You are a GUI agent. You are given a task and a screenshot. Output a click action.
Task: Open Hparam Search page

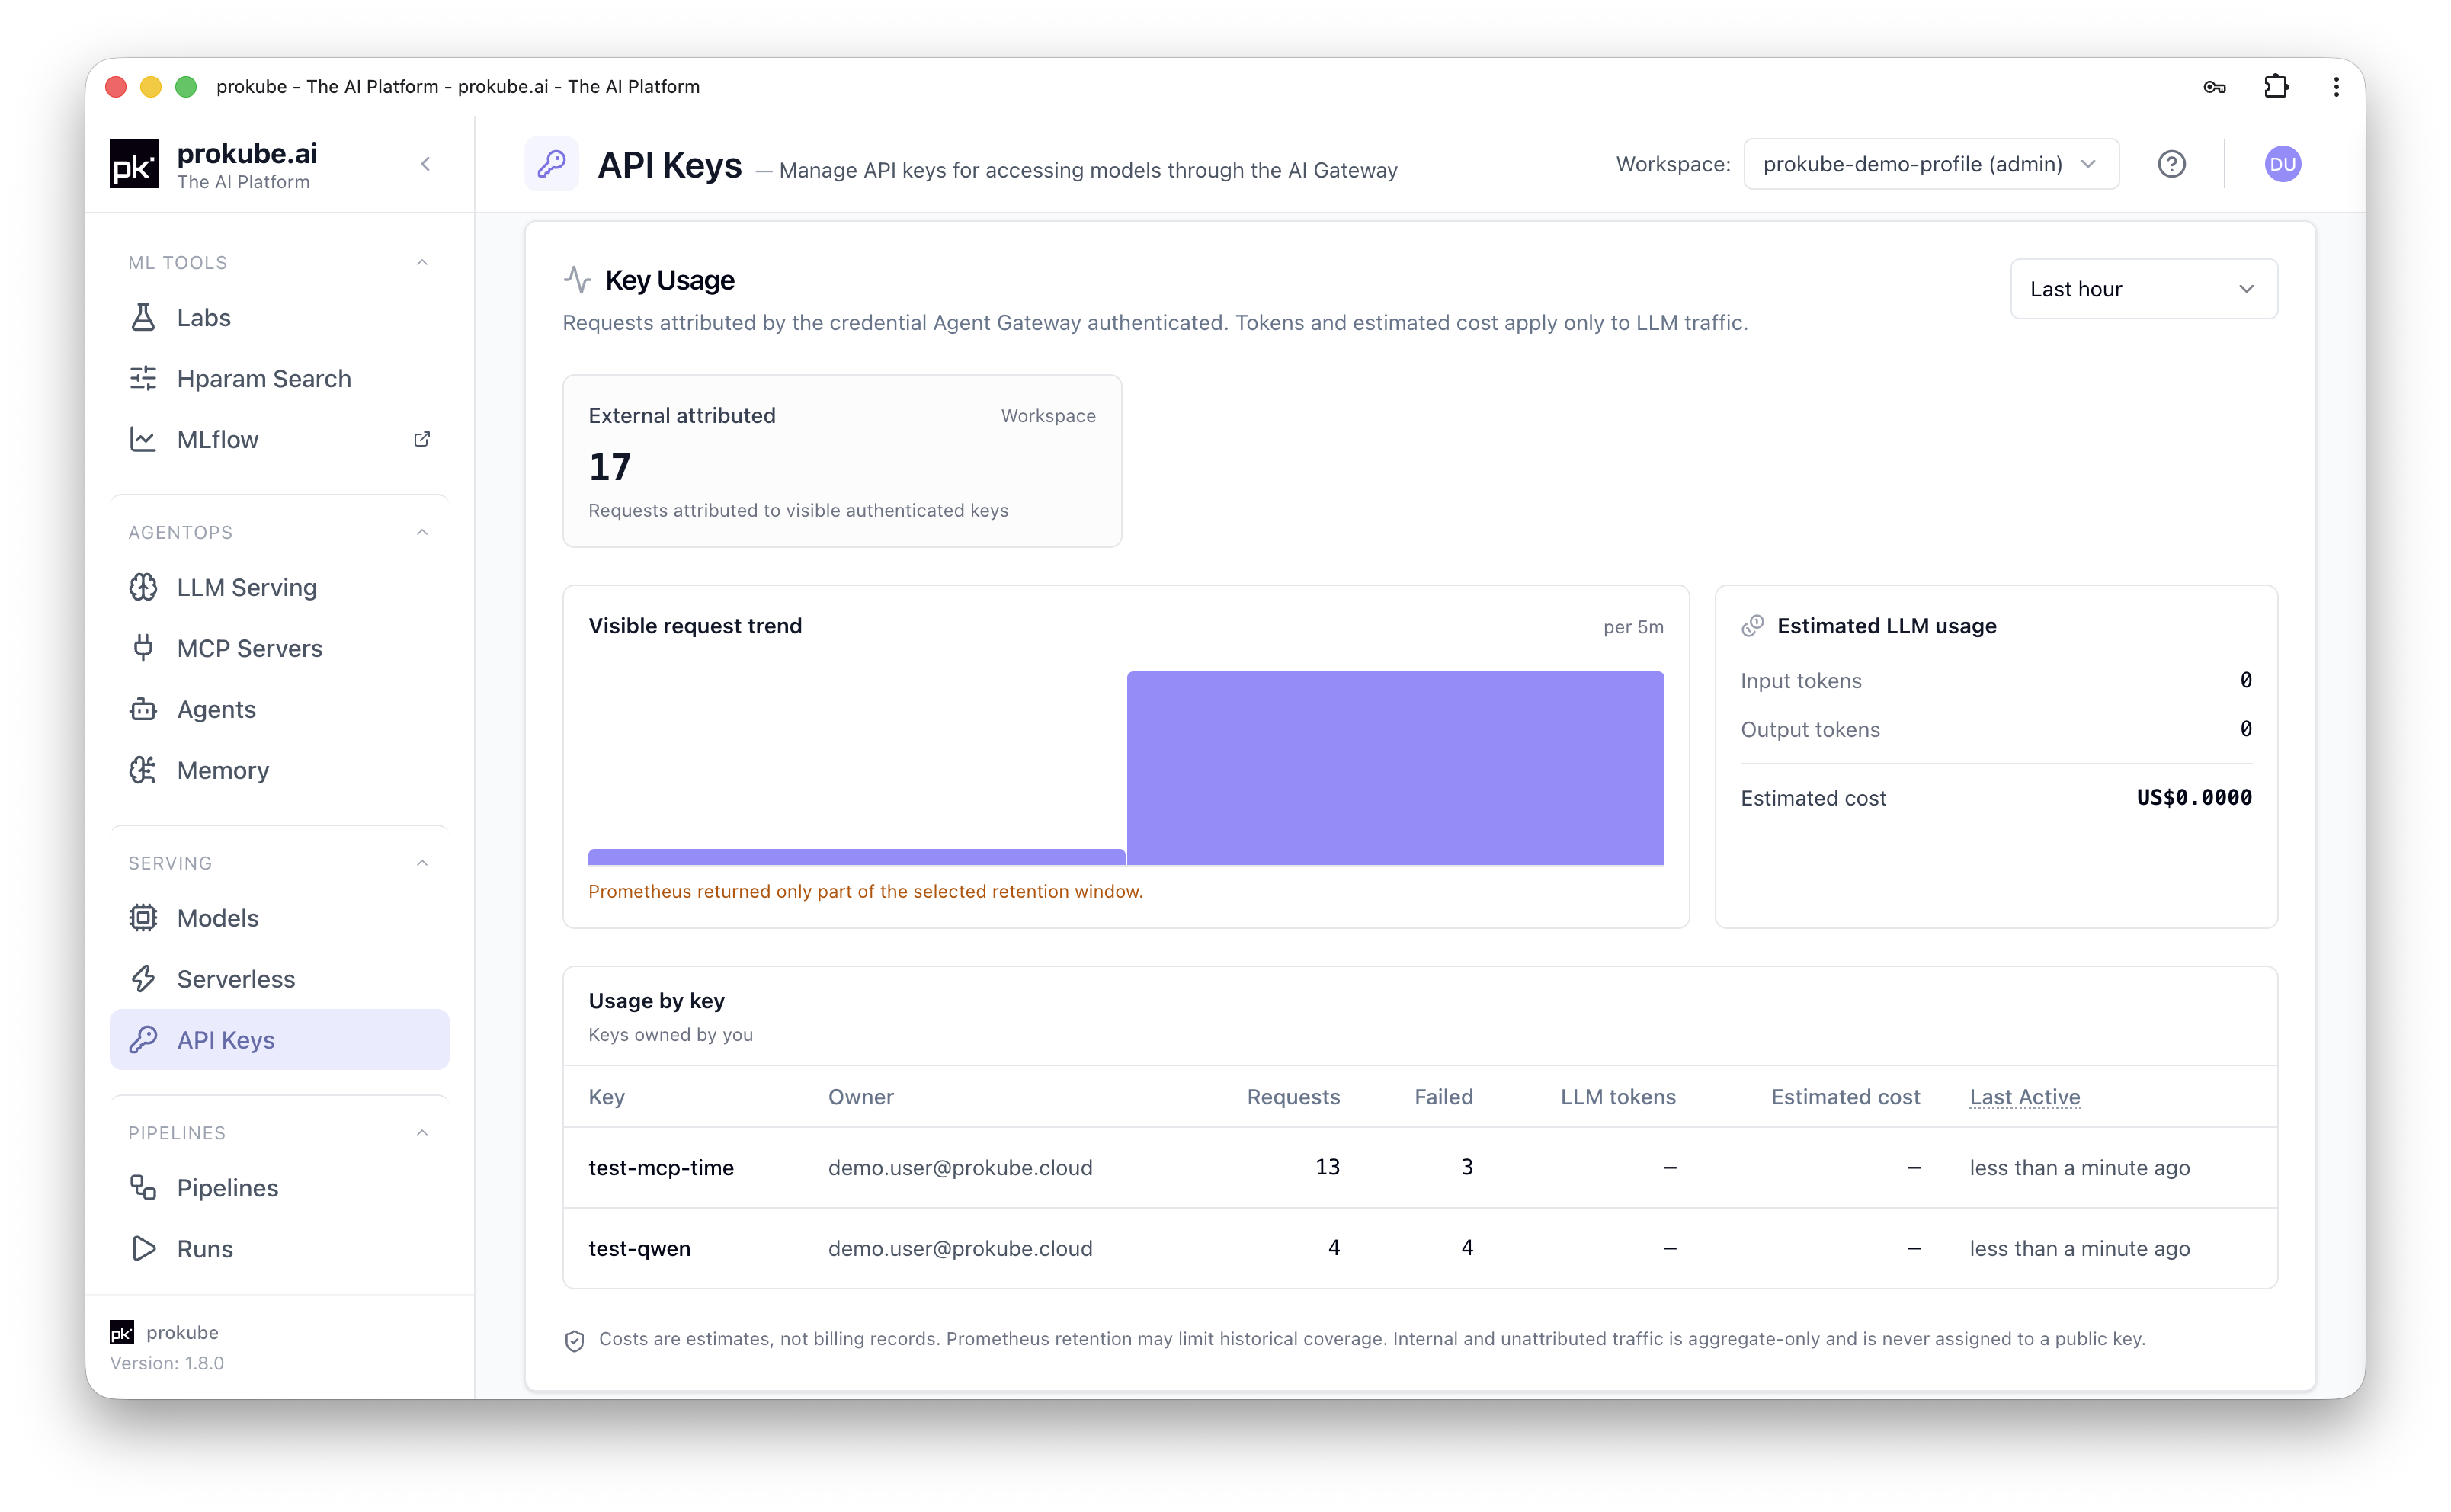279,378
